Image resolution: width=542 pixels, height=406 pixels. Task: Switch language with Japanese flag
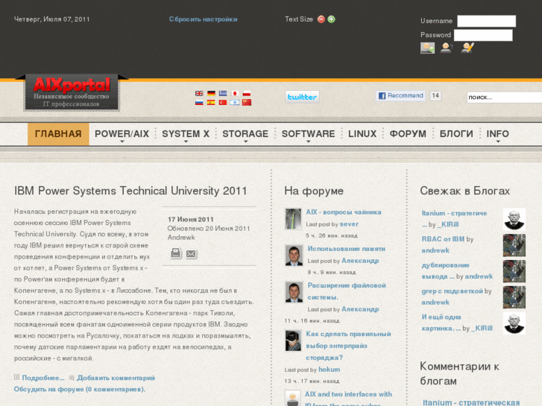click(x=235, y=93)
